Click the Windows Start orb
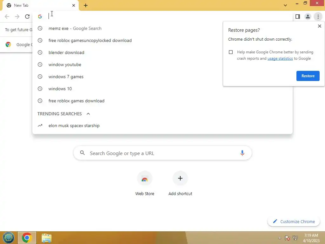Image resolution: width=325 pixels, height=244 pixels. [8, 238]
